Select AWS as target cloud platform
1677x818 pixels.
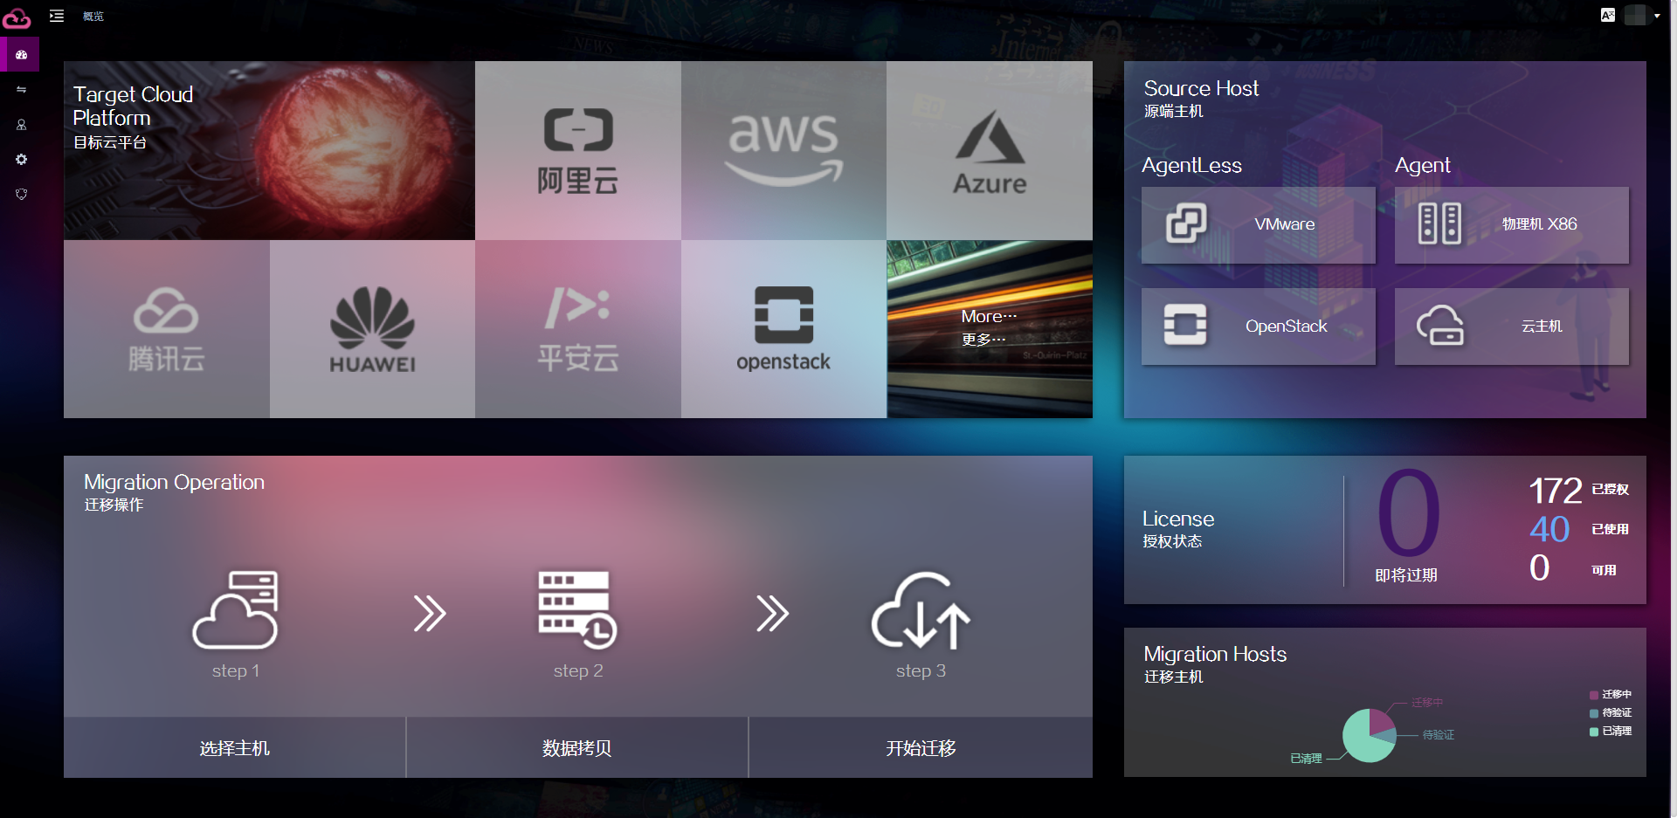[x=783, y=150]
